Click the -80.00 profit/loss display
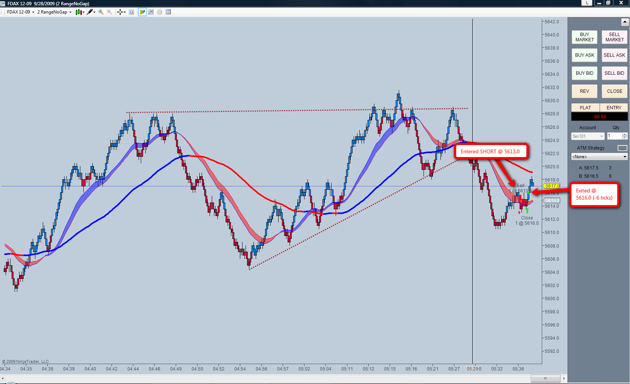The image size is (630, 384). coord(600,117)
